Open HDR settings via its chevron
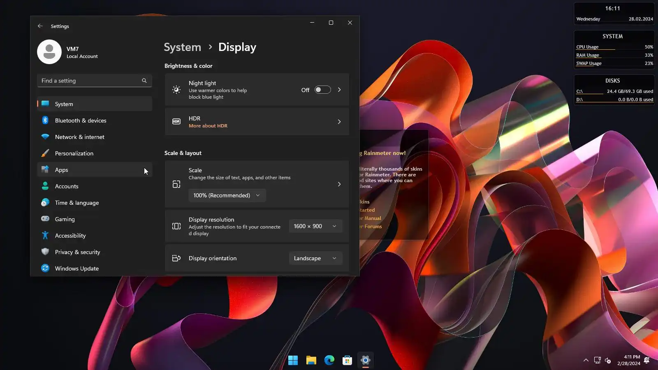The width and height of the screenshot is (658, 370). tap(339, 122)
